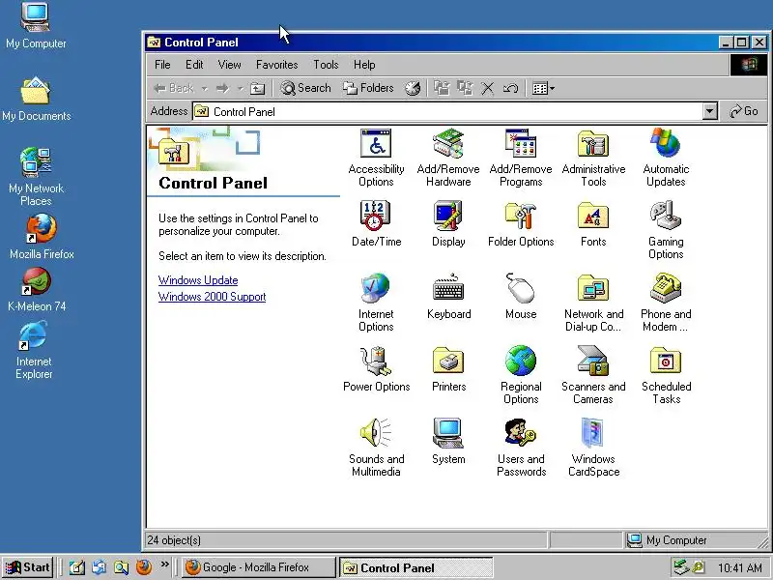Screen dimensions: 773x580
Task: Open Add/Remove Hardware icon
Action: pyautogui.click(x=448, y=158)
